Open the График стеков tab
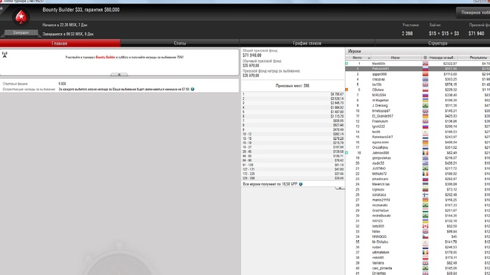This screenshot has width=490, height=275. pyautogui.click(x=307, y=43)
